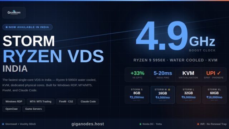The image size is (229, 129).
Task: Click the OpenClaw tag
Action: (11, 109)
